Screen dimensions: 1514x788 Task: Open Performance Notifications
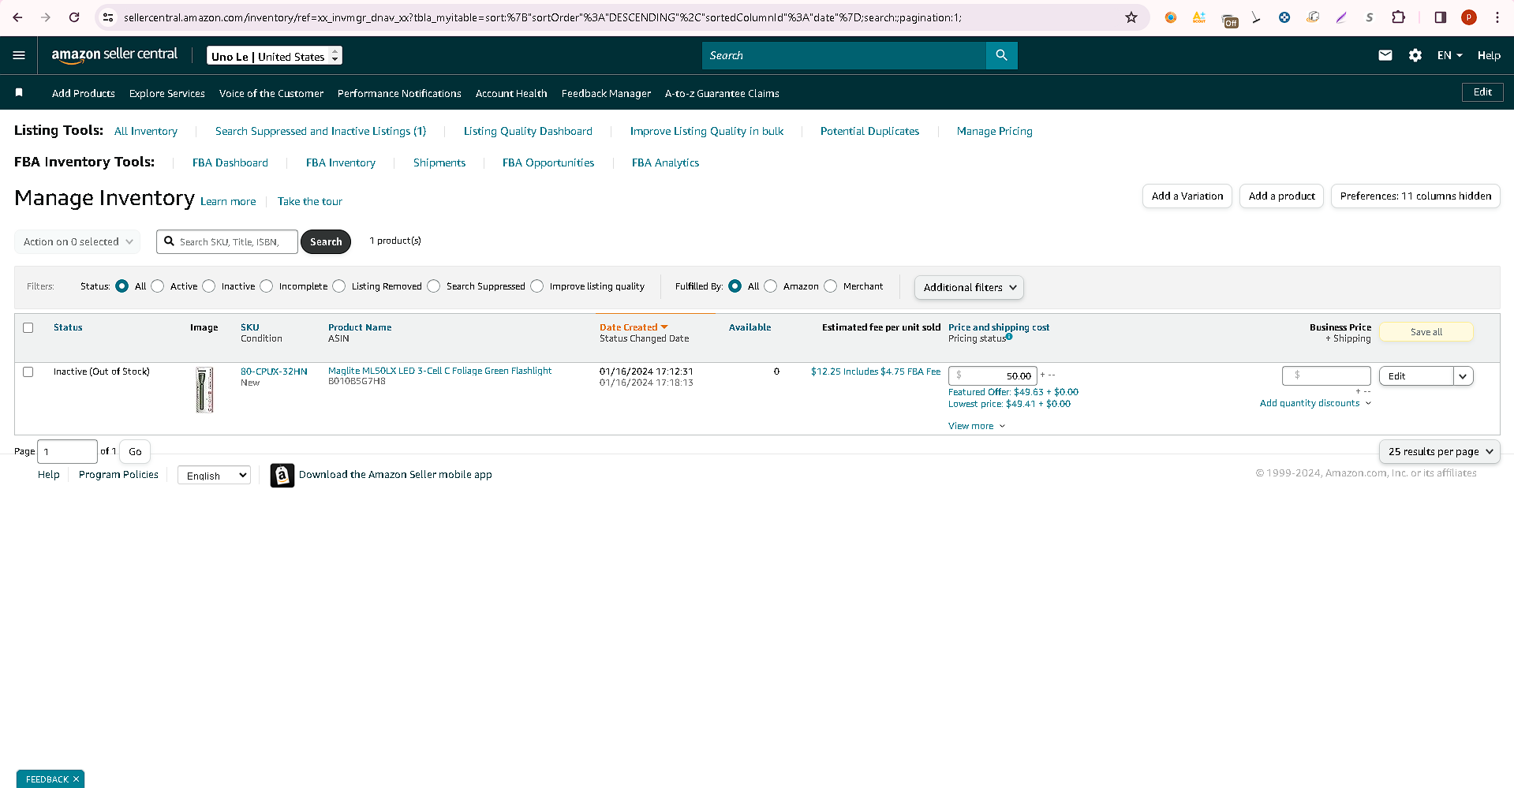pos(399,93)
